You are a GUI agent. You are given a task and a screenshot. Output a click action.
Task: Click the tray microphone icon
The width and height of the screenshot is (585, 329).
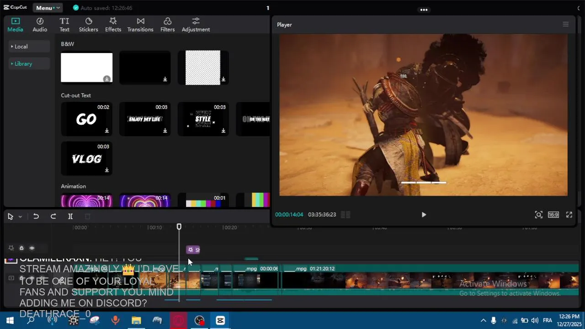coord(494,320)
